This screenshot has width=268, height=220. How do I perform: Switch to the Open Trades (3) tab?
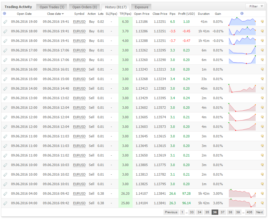pyautogui.click(x=52, y=7)
